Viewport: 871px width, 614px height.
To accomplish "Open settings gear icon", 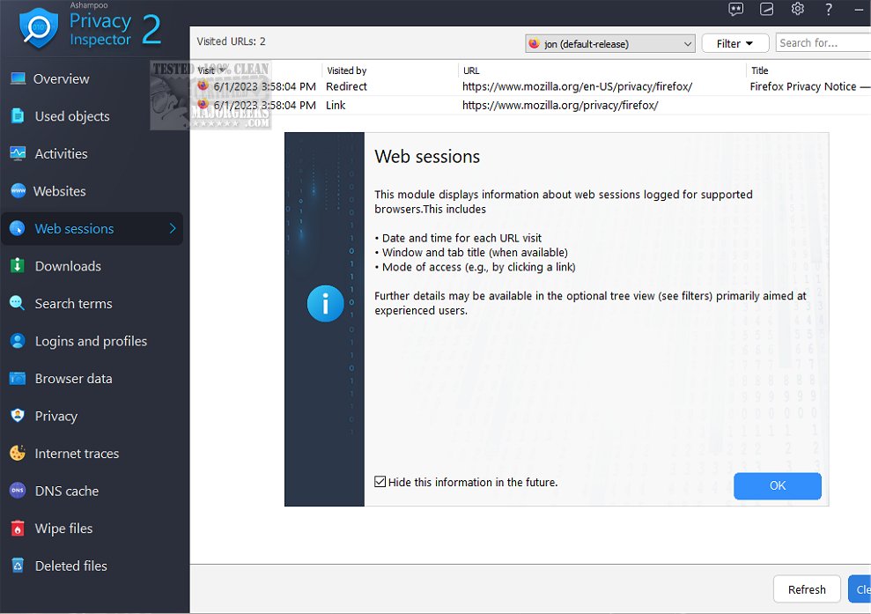I will click(798, 9).
